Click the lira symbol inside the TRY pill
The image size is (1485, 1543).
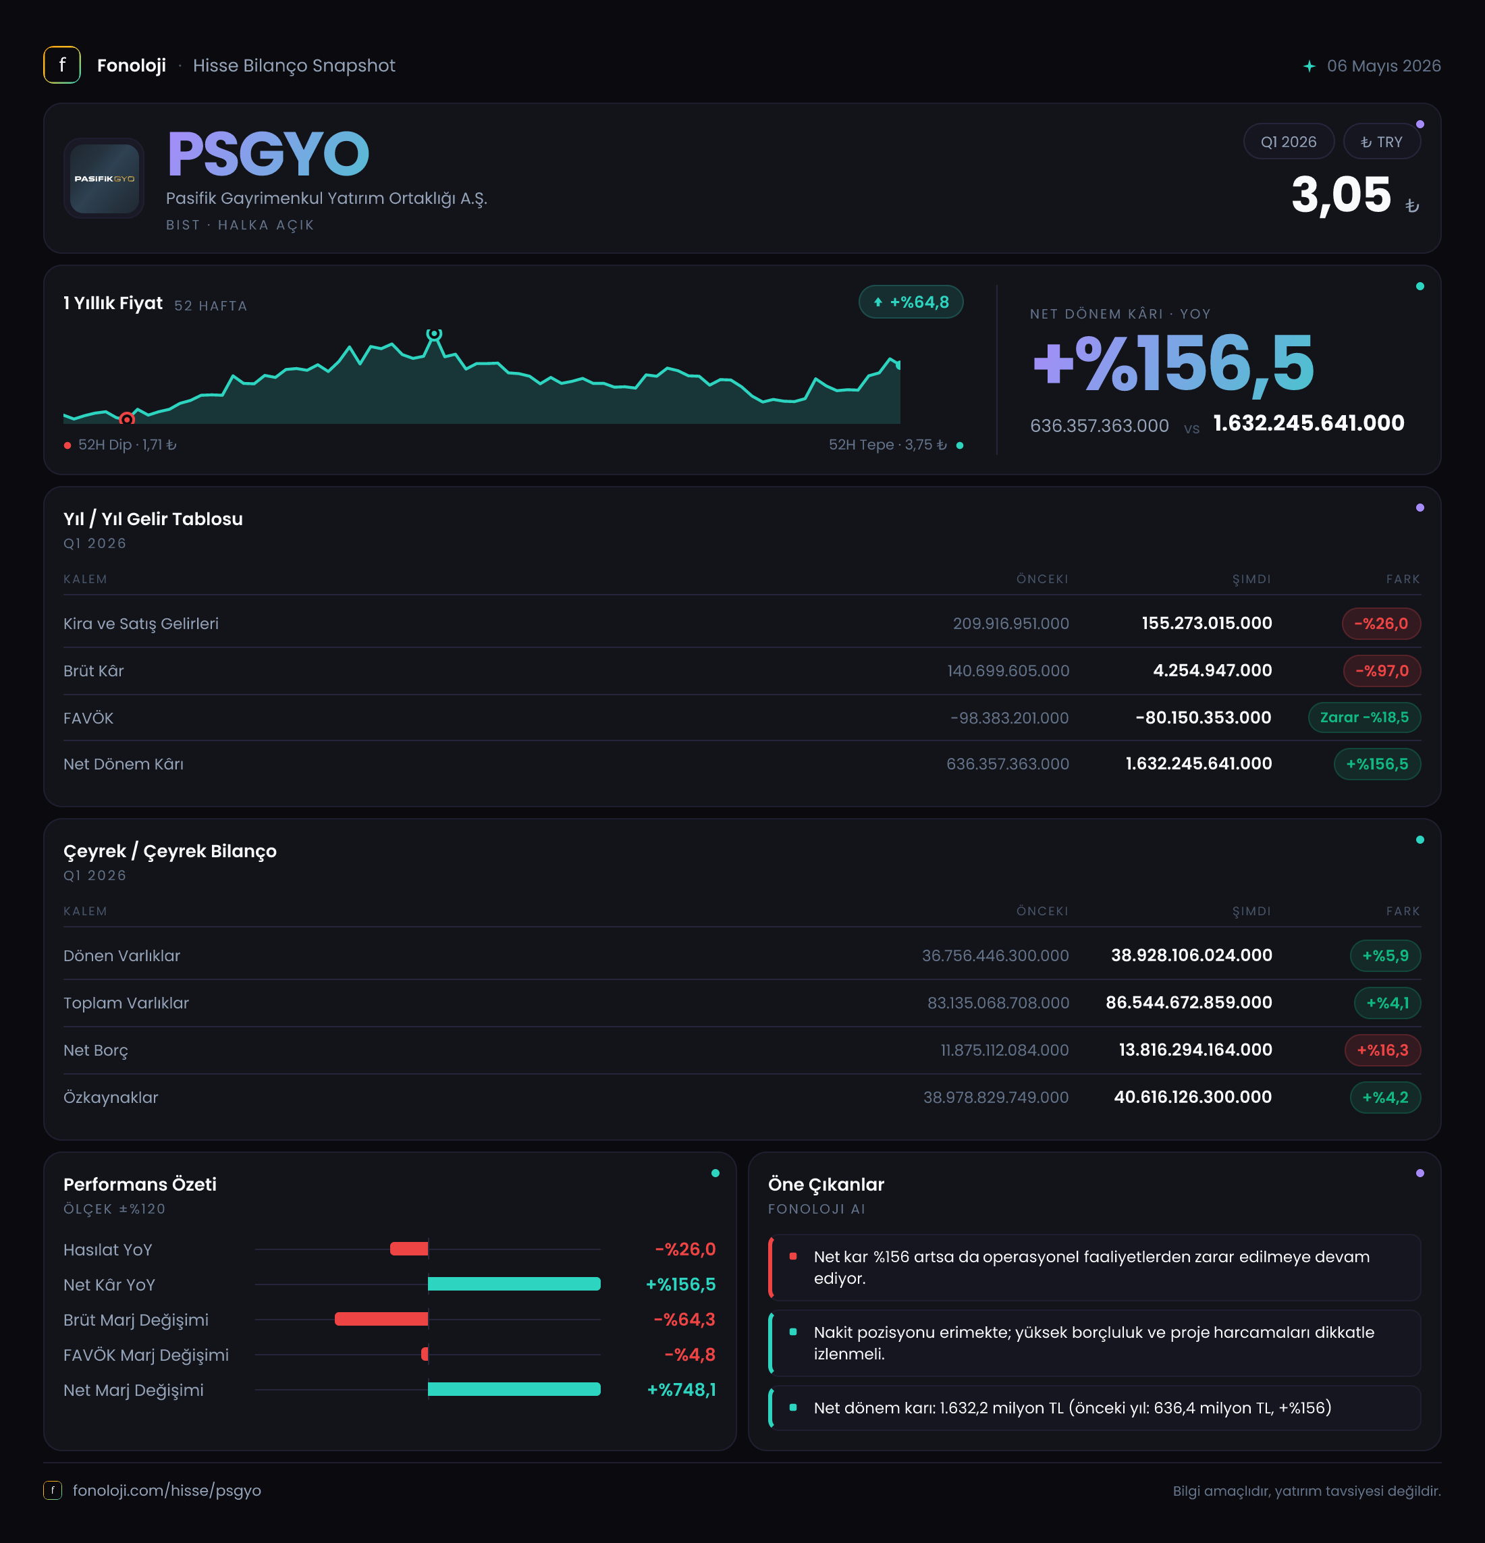[x=1366, y=142]
